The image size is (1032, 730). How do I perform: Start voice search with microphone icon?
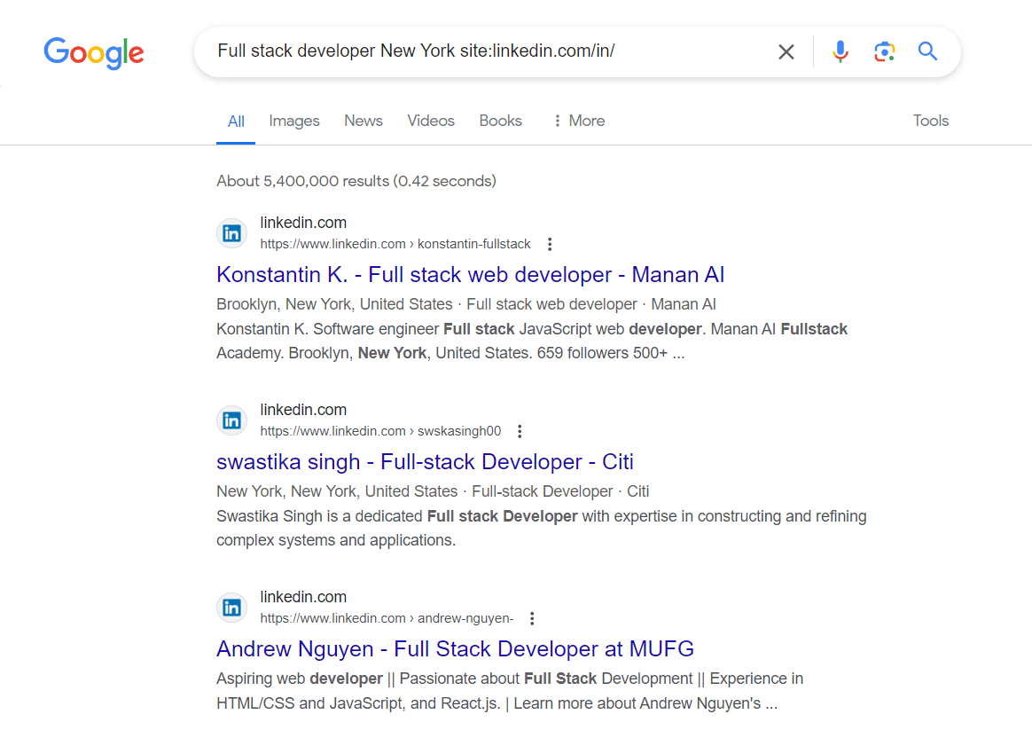pos(840,51)
